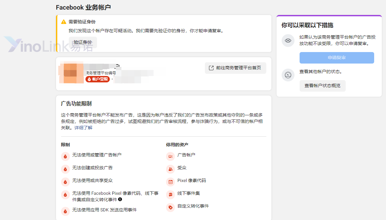Click the 自定义转化事件 tag icon

[170, 208]
